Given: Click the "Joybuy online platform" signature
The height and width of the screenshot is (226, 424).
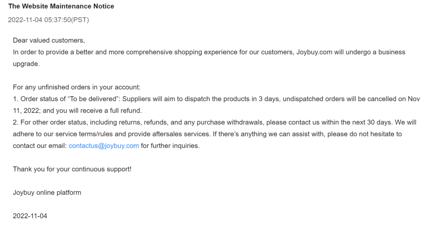Looking at the screenshot, I should coord(47,193).
